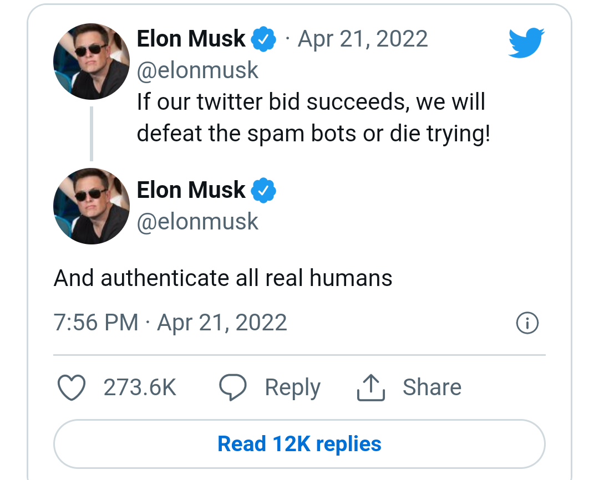Image resolution: width=599 pixels, height=480 pixels.
Task: Click the blue verified badge on the first tweet
Action: pyautogui.click(x=263, y=38)
